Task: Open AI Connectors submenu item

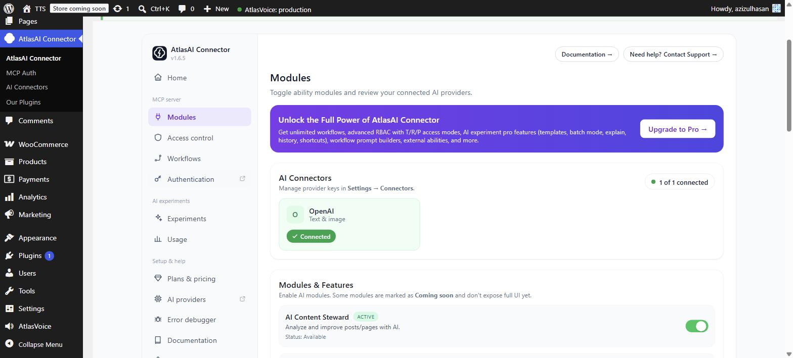Action: (x=27, y=87)
